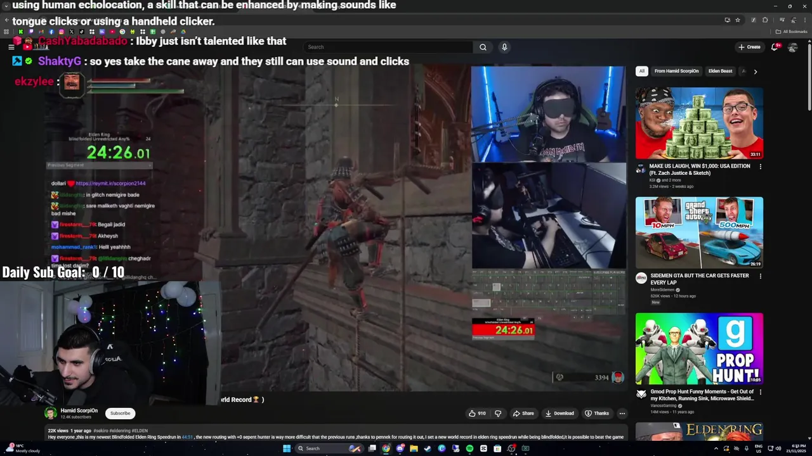
Task: Switch ENG US input language
Action: pyautogui.click(x=759, y=448)
